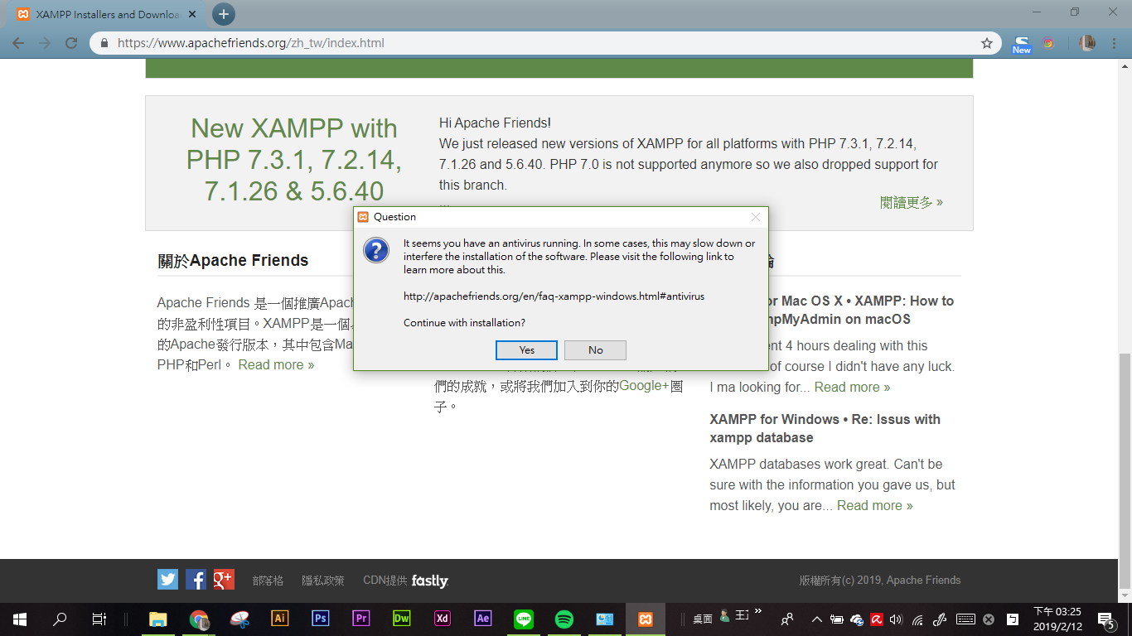Click the taskbar search magnifier

pyautogui.click(x=60, y=619)
